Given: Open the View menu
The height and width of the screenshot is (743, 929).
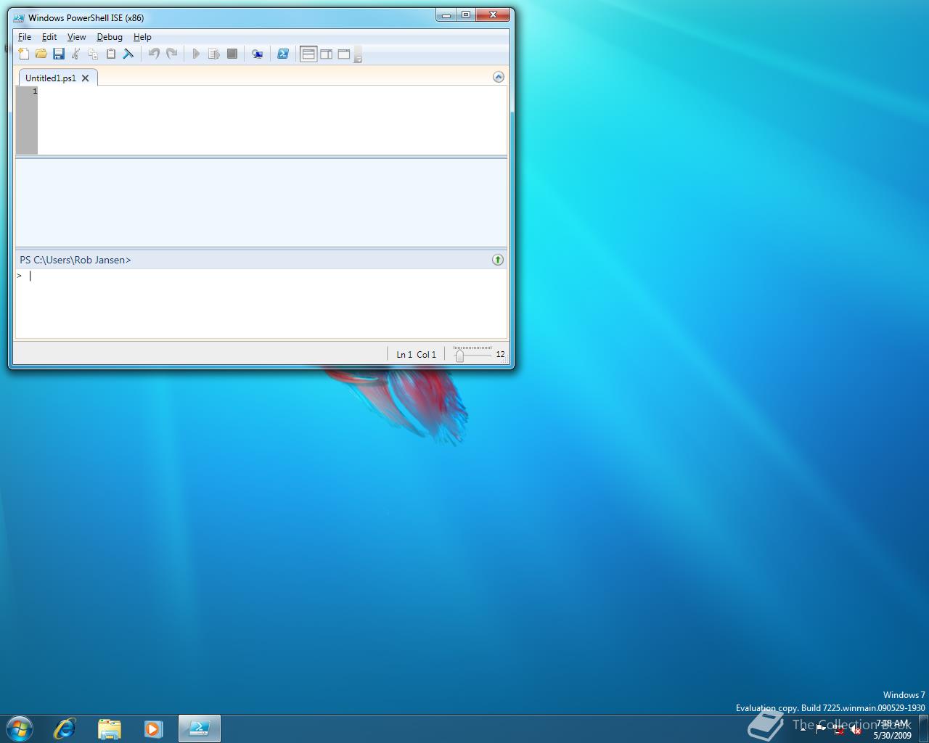Looking at the screenshot, I should (x=76, y=37).
